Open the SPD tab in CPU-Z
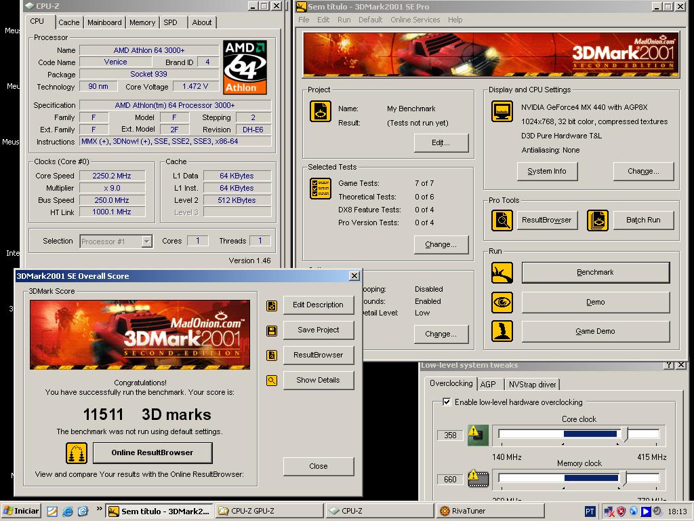Image resolution: width=694 pixels, height=521 pixels. coord(170,22)
